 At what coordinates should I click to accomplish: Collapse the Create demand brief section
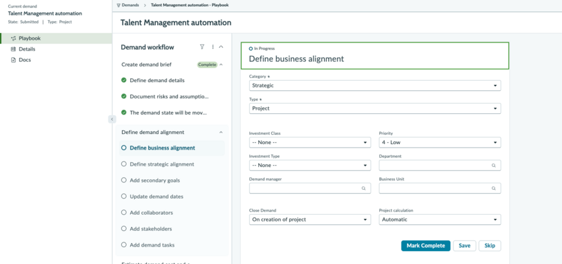(221, 65)
